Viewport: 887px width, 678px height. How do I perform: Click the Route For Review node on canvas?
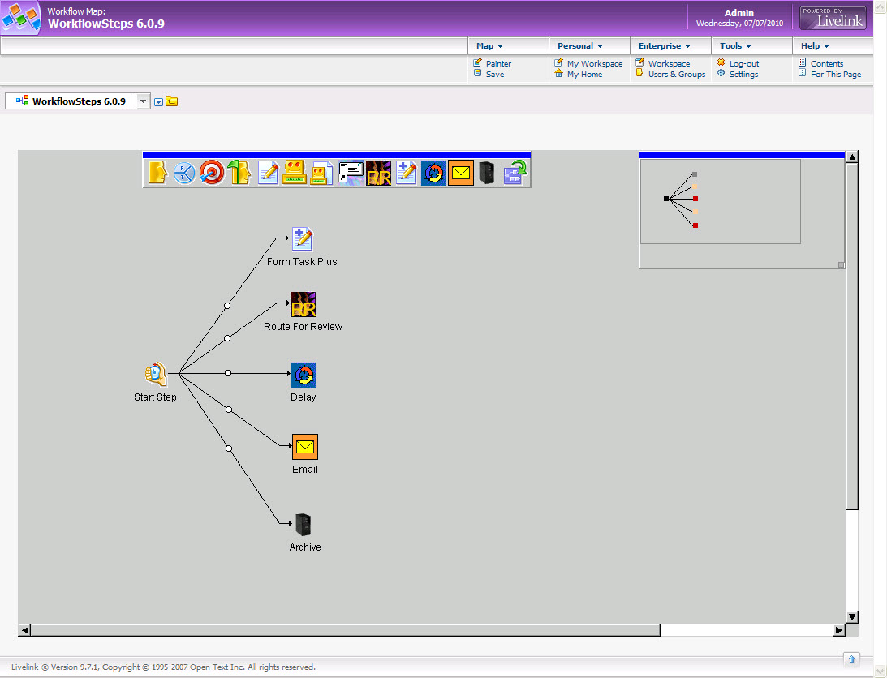[x=304, y=304]
